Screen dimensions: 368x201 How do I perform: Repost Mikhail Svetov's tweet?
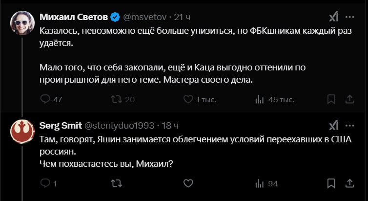pyautogui.click(x=117, y=99)
